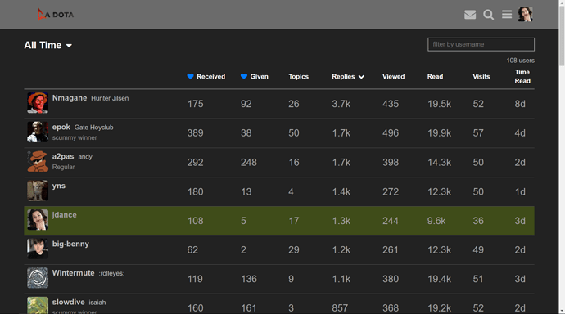Expand the All Time period dropdown
Viewport: 565px width, 314px height.
click(48, 45)
